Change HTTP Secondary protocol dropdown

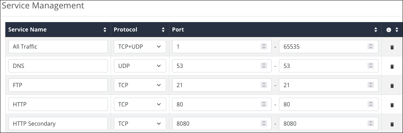pos(140,124)
